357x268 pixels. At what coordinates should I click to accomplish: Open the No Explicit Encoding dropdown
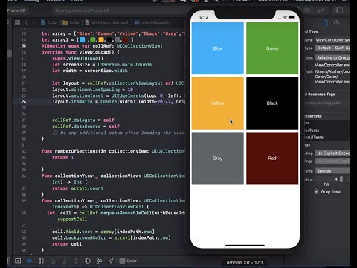click(332, 153)
